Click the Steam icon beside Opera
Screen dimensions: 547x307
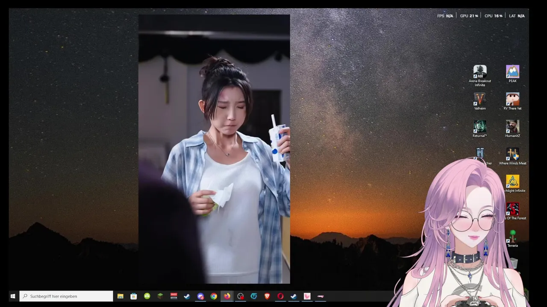(294, 296)
